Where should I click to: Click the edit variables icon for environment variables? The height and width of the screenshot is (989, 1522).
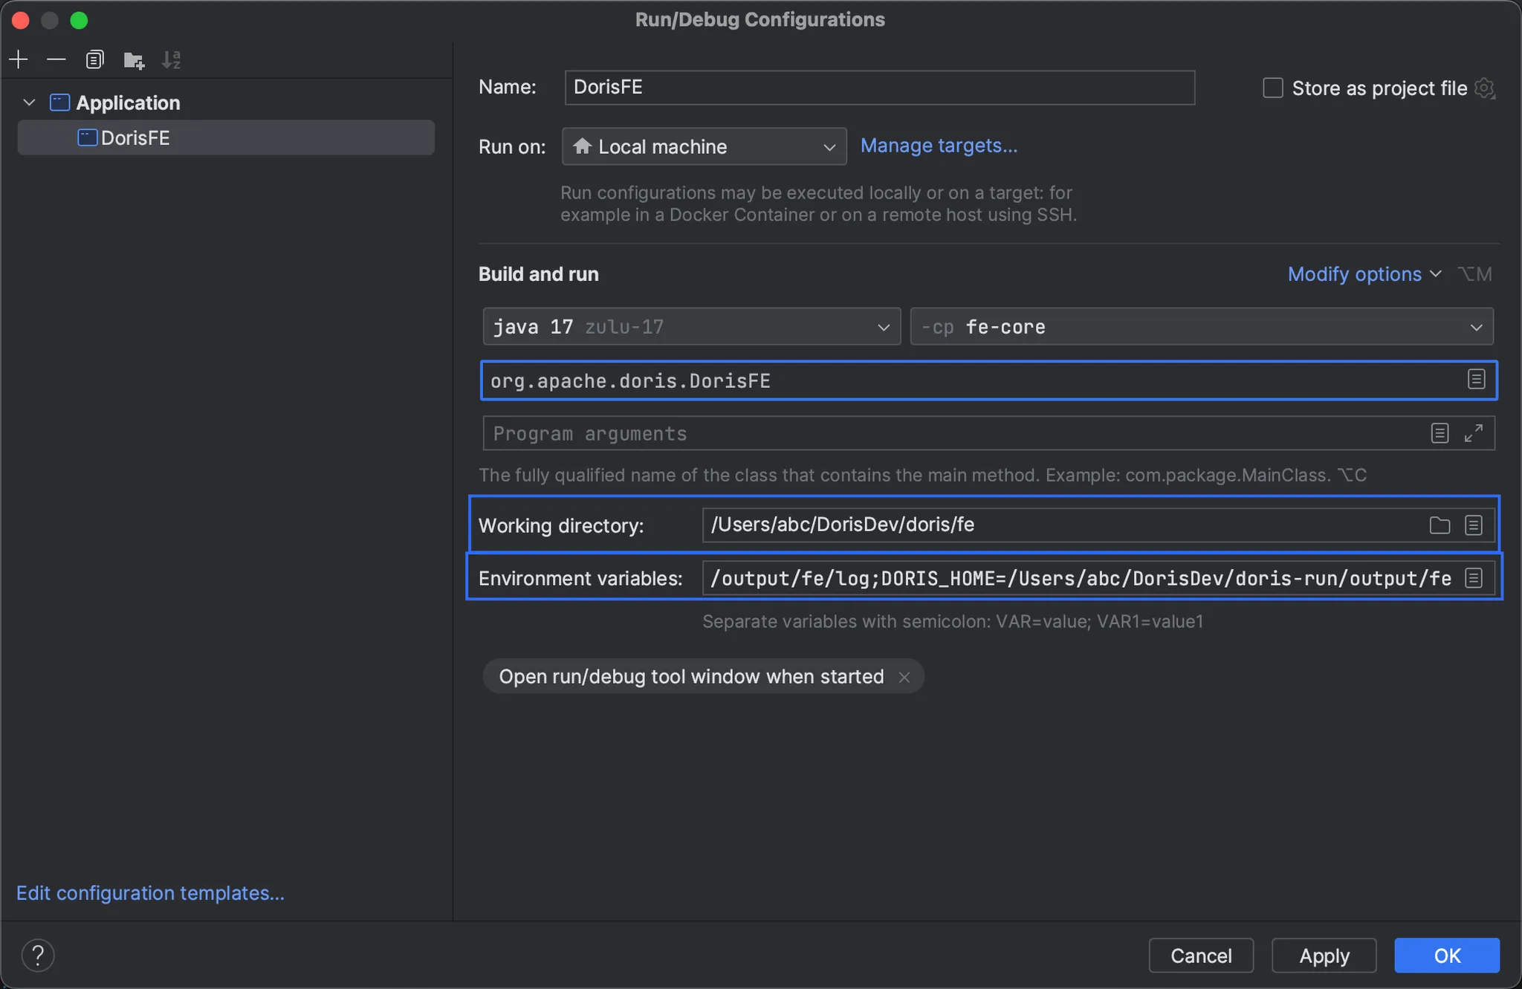point(1473,577)
